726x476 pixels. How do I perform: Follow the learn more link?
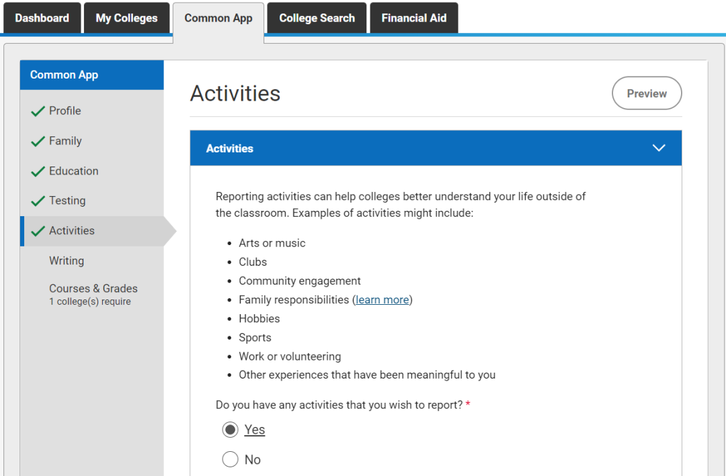(x=382, y=300)
